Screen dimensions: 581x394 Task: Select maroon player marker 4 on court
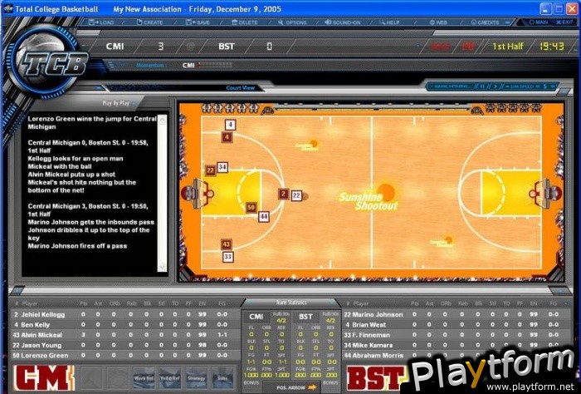pos(227,137)
